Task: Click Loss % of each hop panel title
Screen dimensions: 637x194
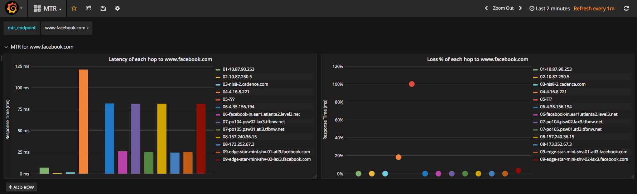Action: pos(478,59)
